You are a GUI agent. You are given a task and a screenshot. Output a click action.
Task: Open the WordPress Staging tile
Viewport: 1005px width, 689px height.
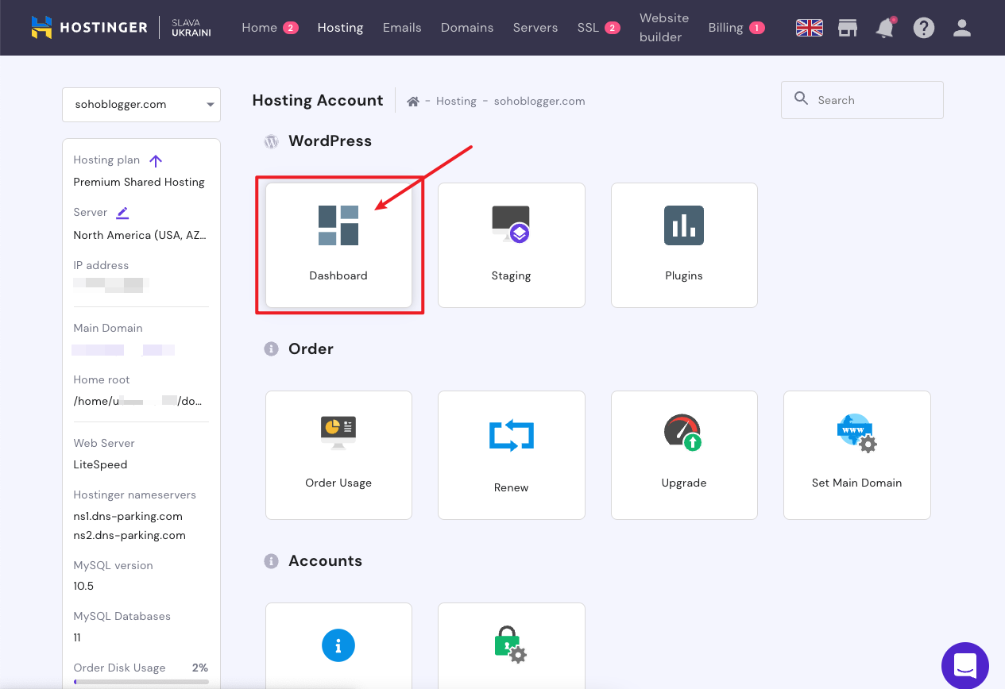click(x=511, y=245)
